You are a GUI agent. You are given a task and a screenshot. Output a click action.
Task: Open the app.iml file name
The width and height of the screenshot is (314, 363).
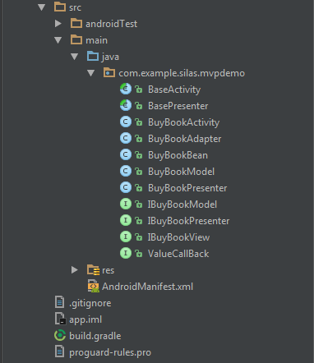85,319
